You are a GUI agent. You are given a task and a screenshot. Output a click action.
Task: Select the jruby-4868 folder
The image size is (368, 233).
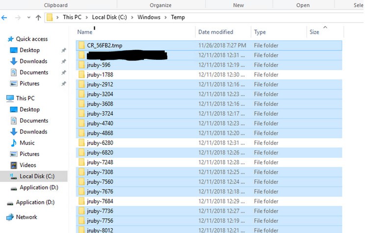pos(209,133)
